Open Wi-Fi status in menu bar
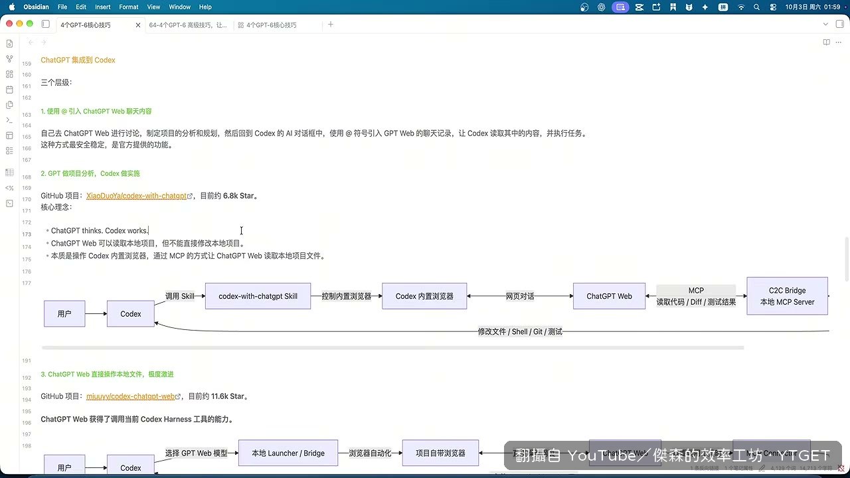 tap(741, 7)
